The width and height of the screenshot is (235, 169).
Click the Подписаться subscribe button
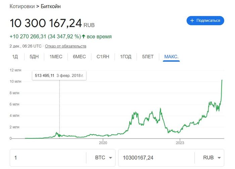(205, 20)
